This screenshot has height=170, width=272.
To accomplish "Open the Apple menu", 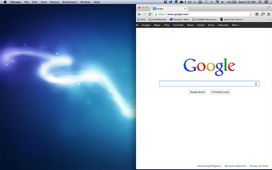I will tap(5, 2).
